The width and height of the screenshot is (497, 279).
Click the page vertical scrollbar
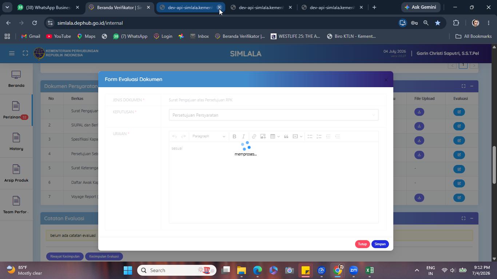click(494, 165)
